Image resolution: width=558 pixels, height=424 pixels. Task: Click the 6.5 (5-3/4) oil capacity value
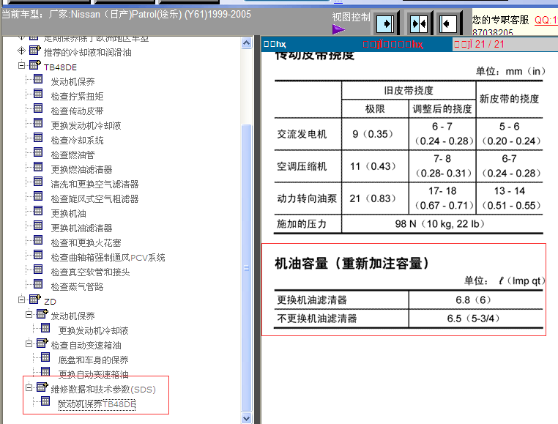(x=475, y=319)
